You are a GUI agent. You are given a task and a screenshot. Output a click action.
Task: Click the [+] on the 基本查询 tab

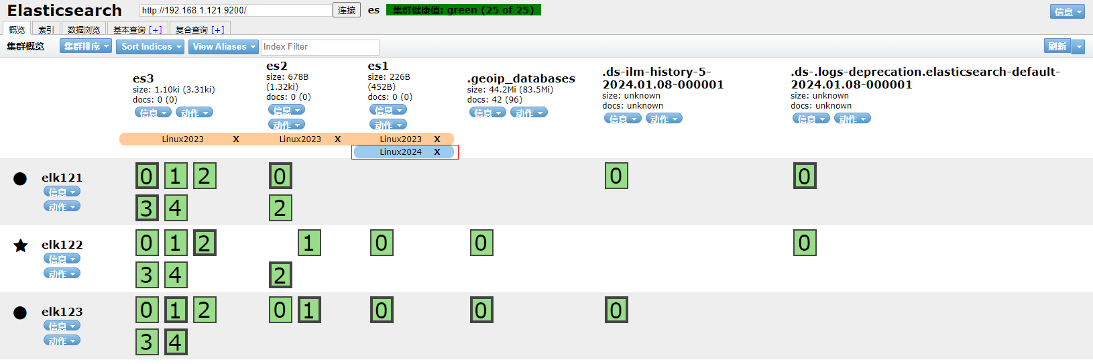tap(156, 30)
